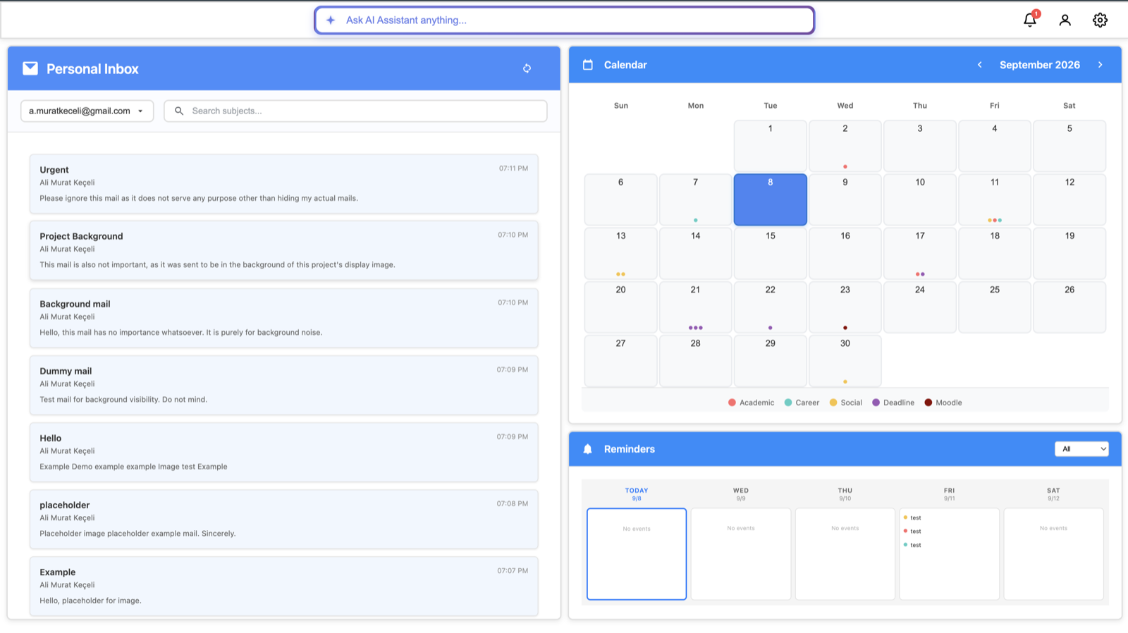Select September 23 on the calendar

pos(845,307)
